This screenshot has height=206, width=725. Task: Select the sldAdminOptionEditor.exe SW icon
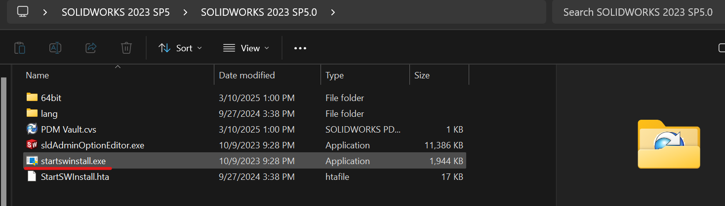[32, 145]
